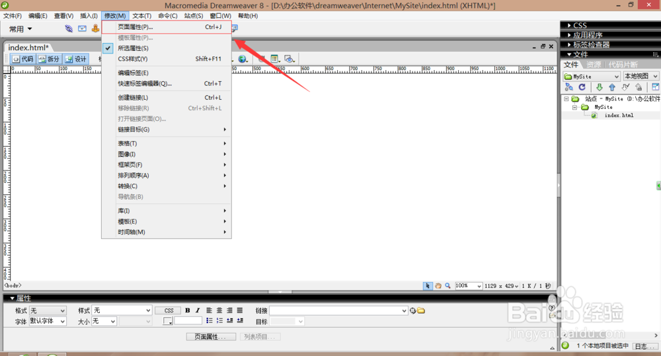Screen dimensions: 661x356
Task: Click the email link icon
Action: [82, 28]
